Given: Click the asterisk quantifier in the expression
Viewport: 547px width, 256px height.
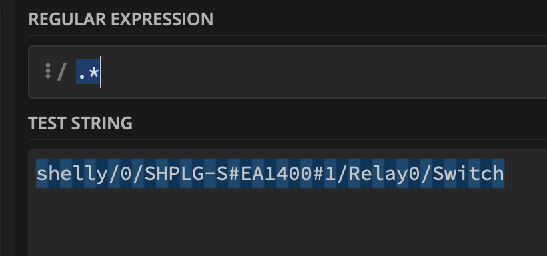Looking at the screenshot, I should click(93, 73).
